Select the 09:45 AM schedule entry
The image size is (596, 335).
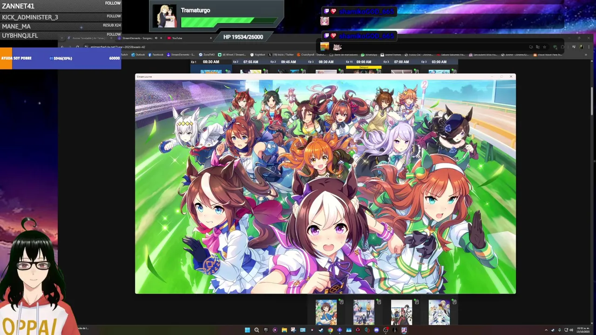pos(288,62)
